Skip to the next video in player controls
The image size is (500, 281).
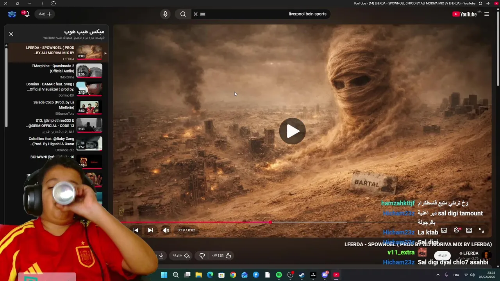(150, 230)
